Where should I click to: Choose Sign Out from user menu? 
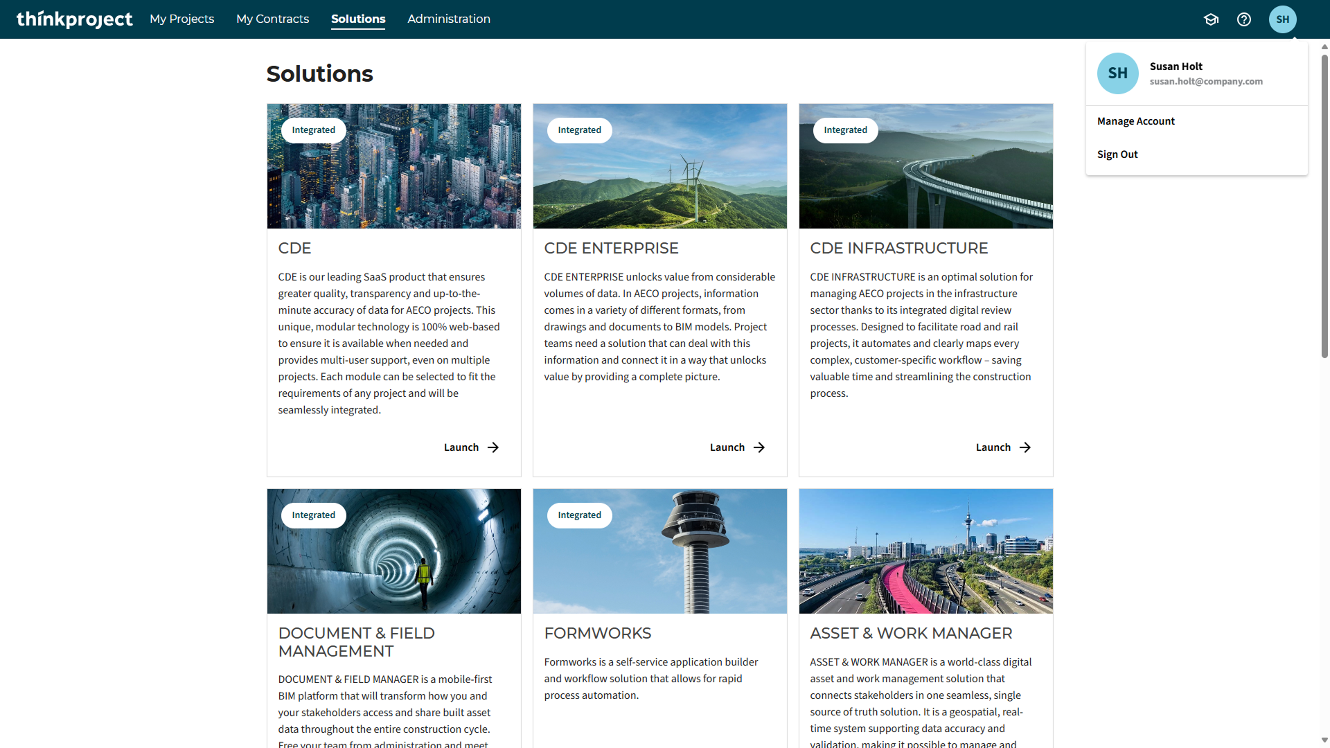click(x=1117, y=154)
